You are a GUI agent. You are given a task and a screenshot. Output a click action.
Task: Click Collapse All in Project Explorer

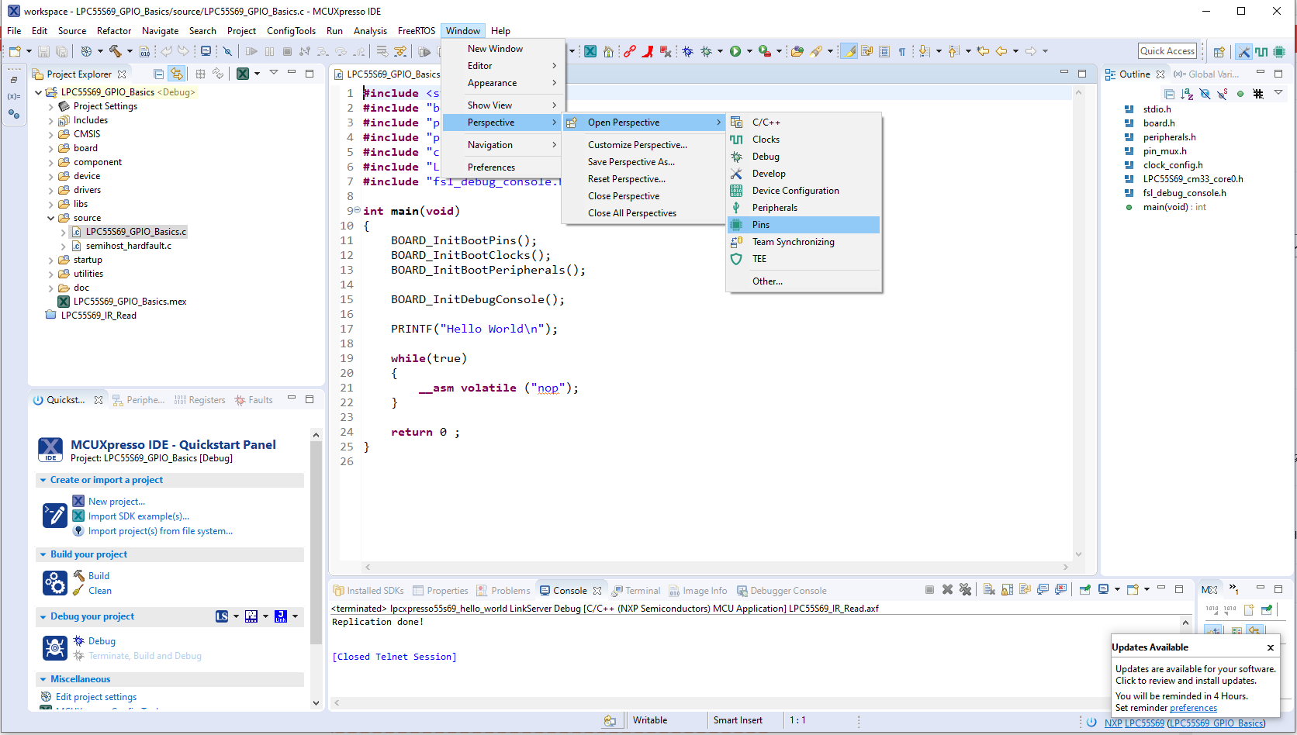(x=159, y=74)
